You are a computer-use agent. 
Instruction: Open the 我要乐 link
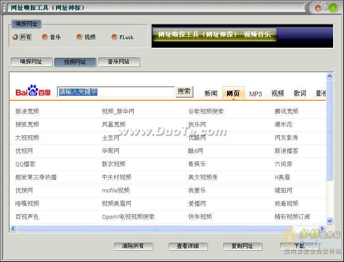coord(197,190)
